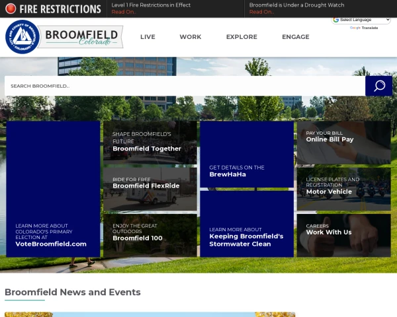Viewport: 397px width, 317px height.
Task: Click the Google Translate label
Action: click(364, 28)
